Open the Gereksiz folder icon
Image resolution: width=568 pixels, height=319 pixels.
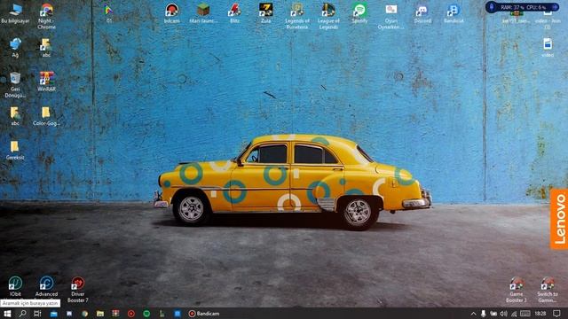coord(15,150)
